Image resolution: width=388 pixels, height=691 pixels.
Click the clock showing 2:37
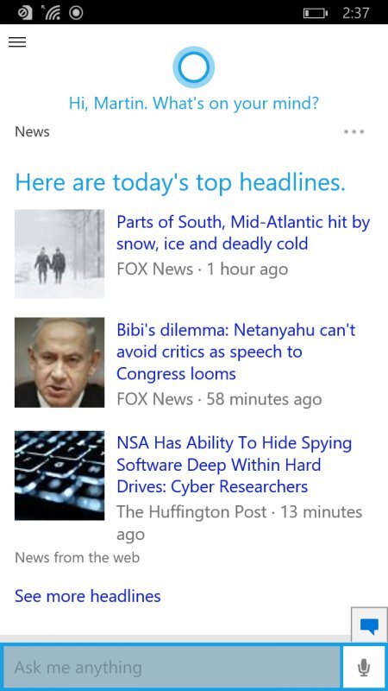[355, 13]
